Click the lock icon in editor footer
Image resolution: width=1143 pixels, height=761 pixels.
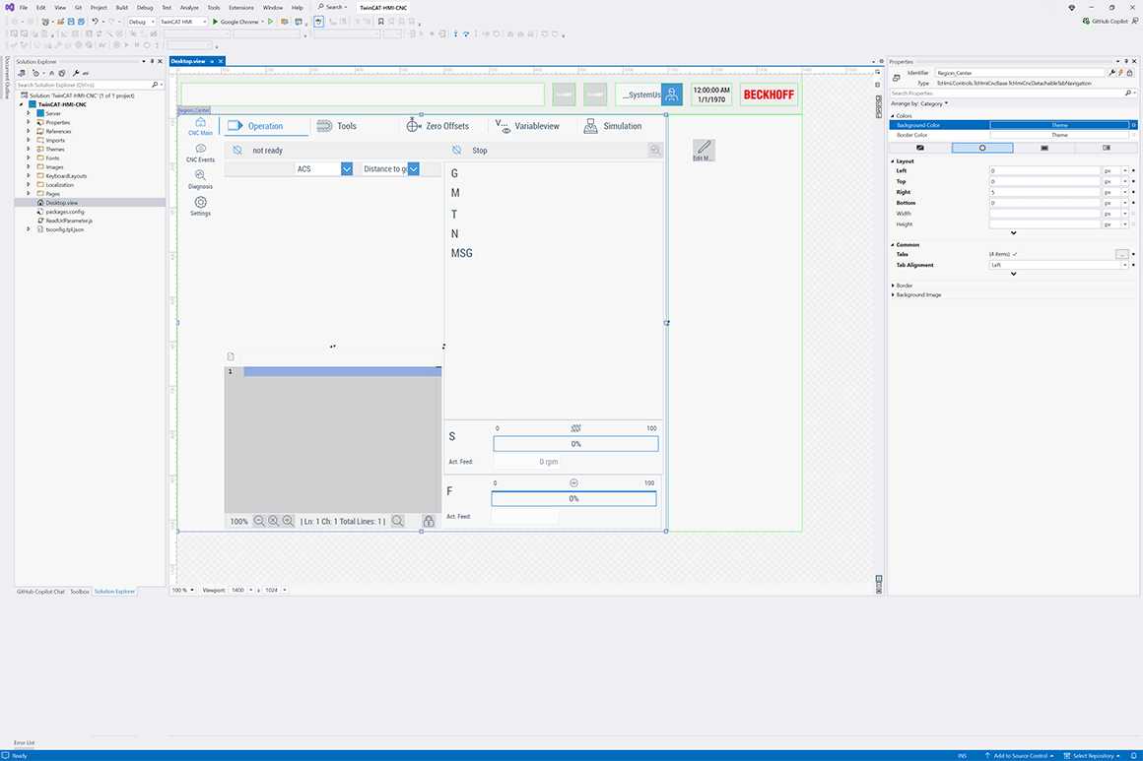pyautogui.click(x=429, y=521)
